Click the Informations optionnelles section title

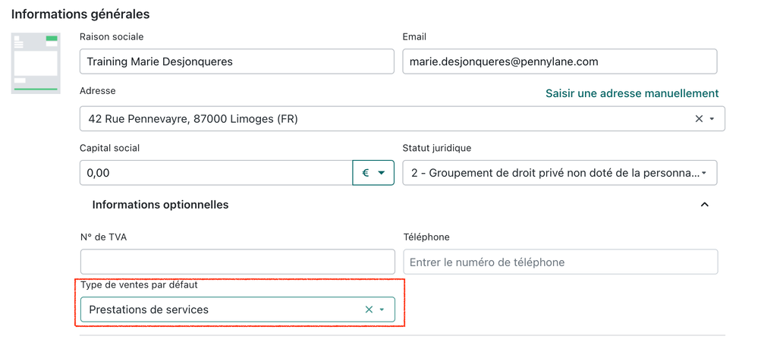tap(160, 205)
